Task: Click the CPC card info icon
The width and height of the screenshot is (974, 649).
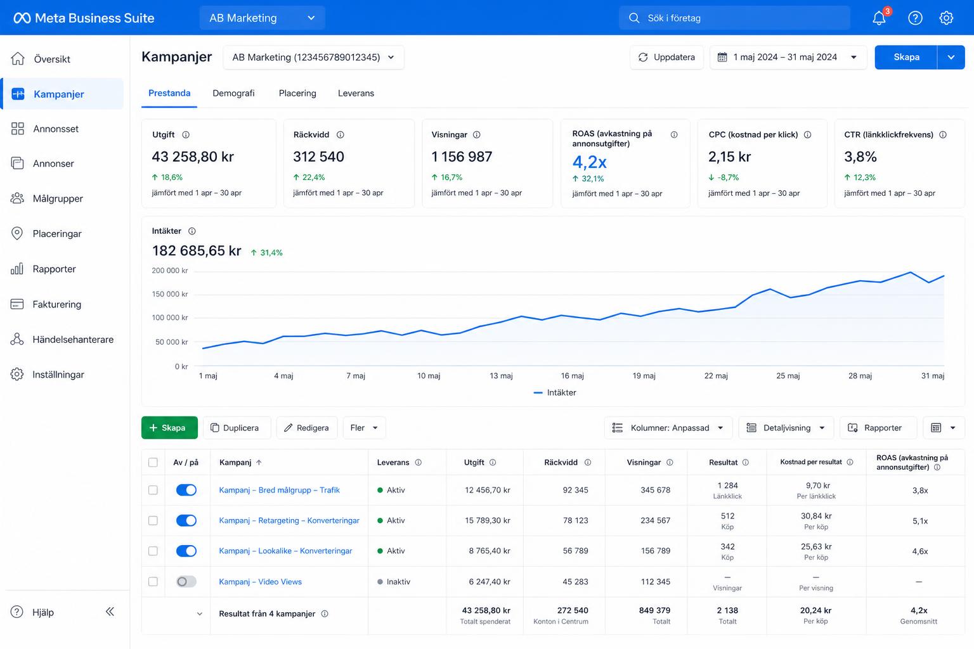Action: [x=808, y=135]
